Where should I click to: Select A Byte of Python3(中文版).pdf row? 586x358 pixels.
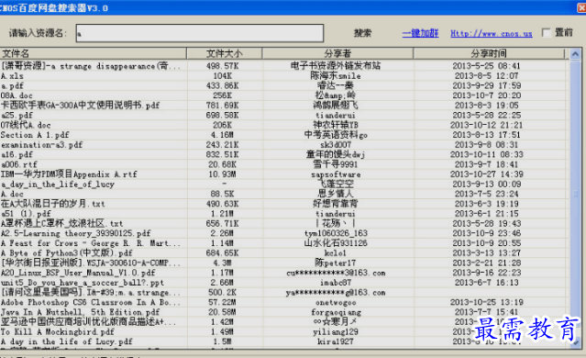[284, 252]
